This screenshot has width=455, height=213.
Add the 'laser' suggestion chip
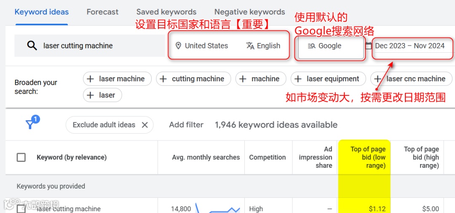102,95
